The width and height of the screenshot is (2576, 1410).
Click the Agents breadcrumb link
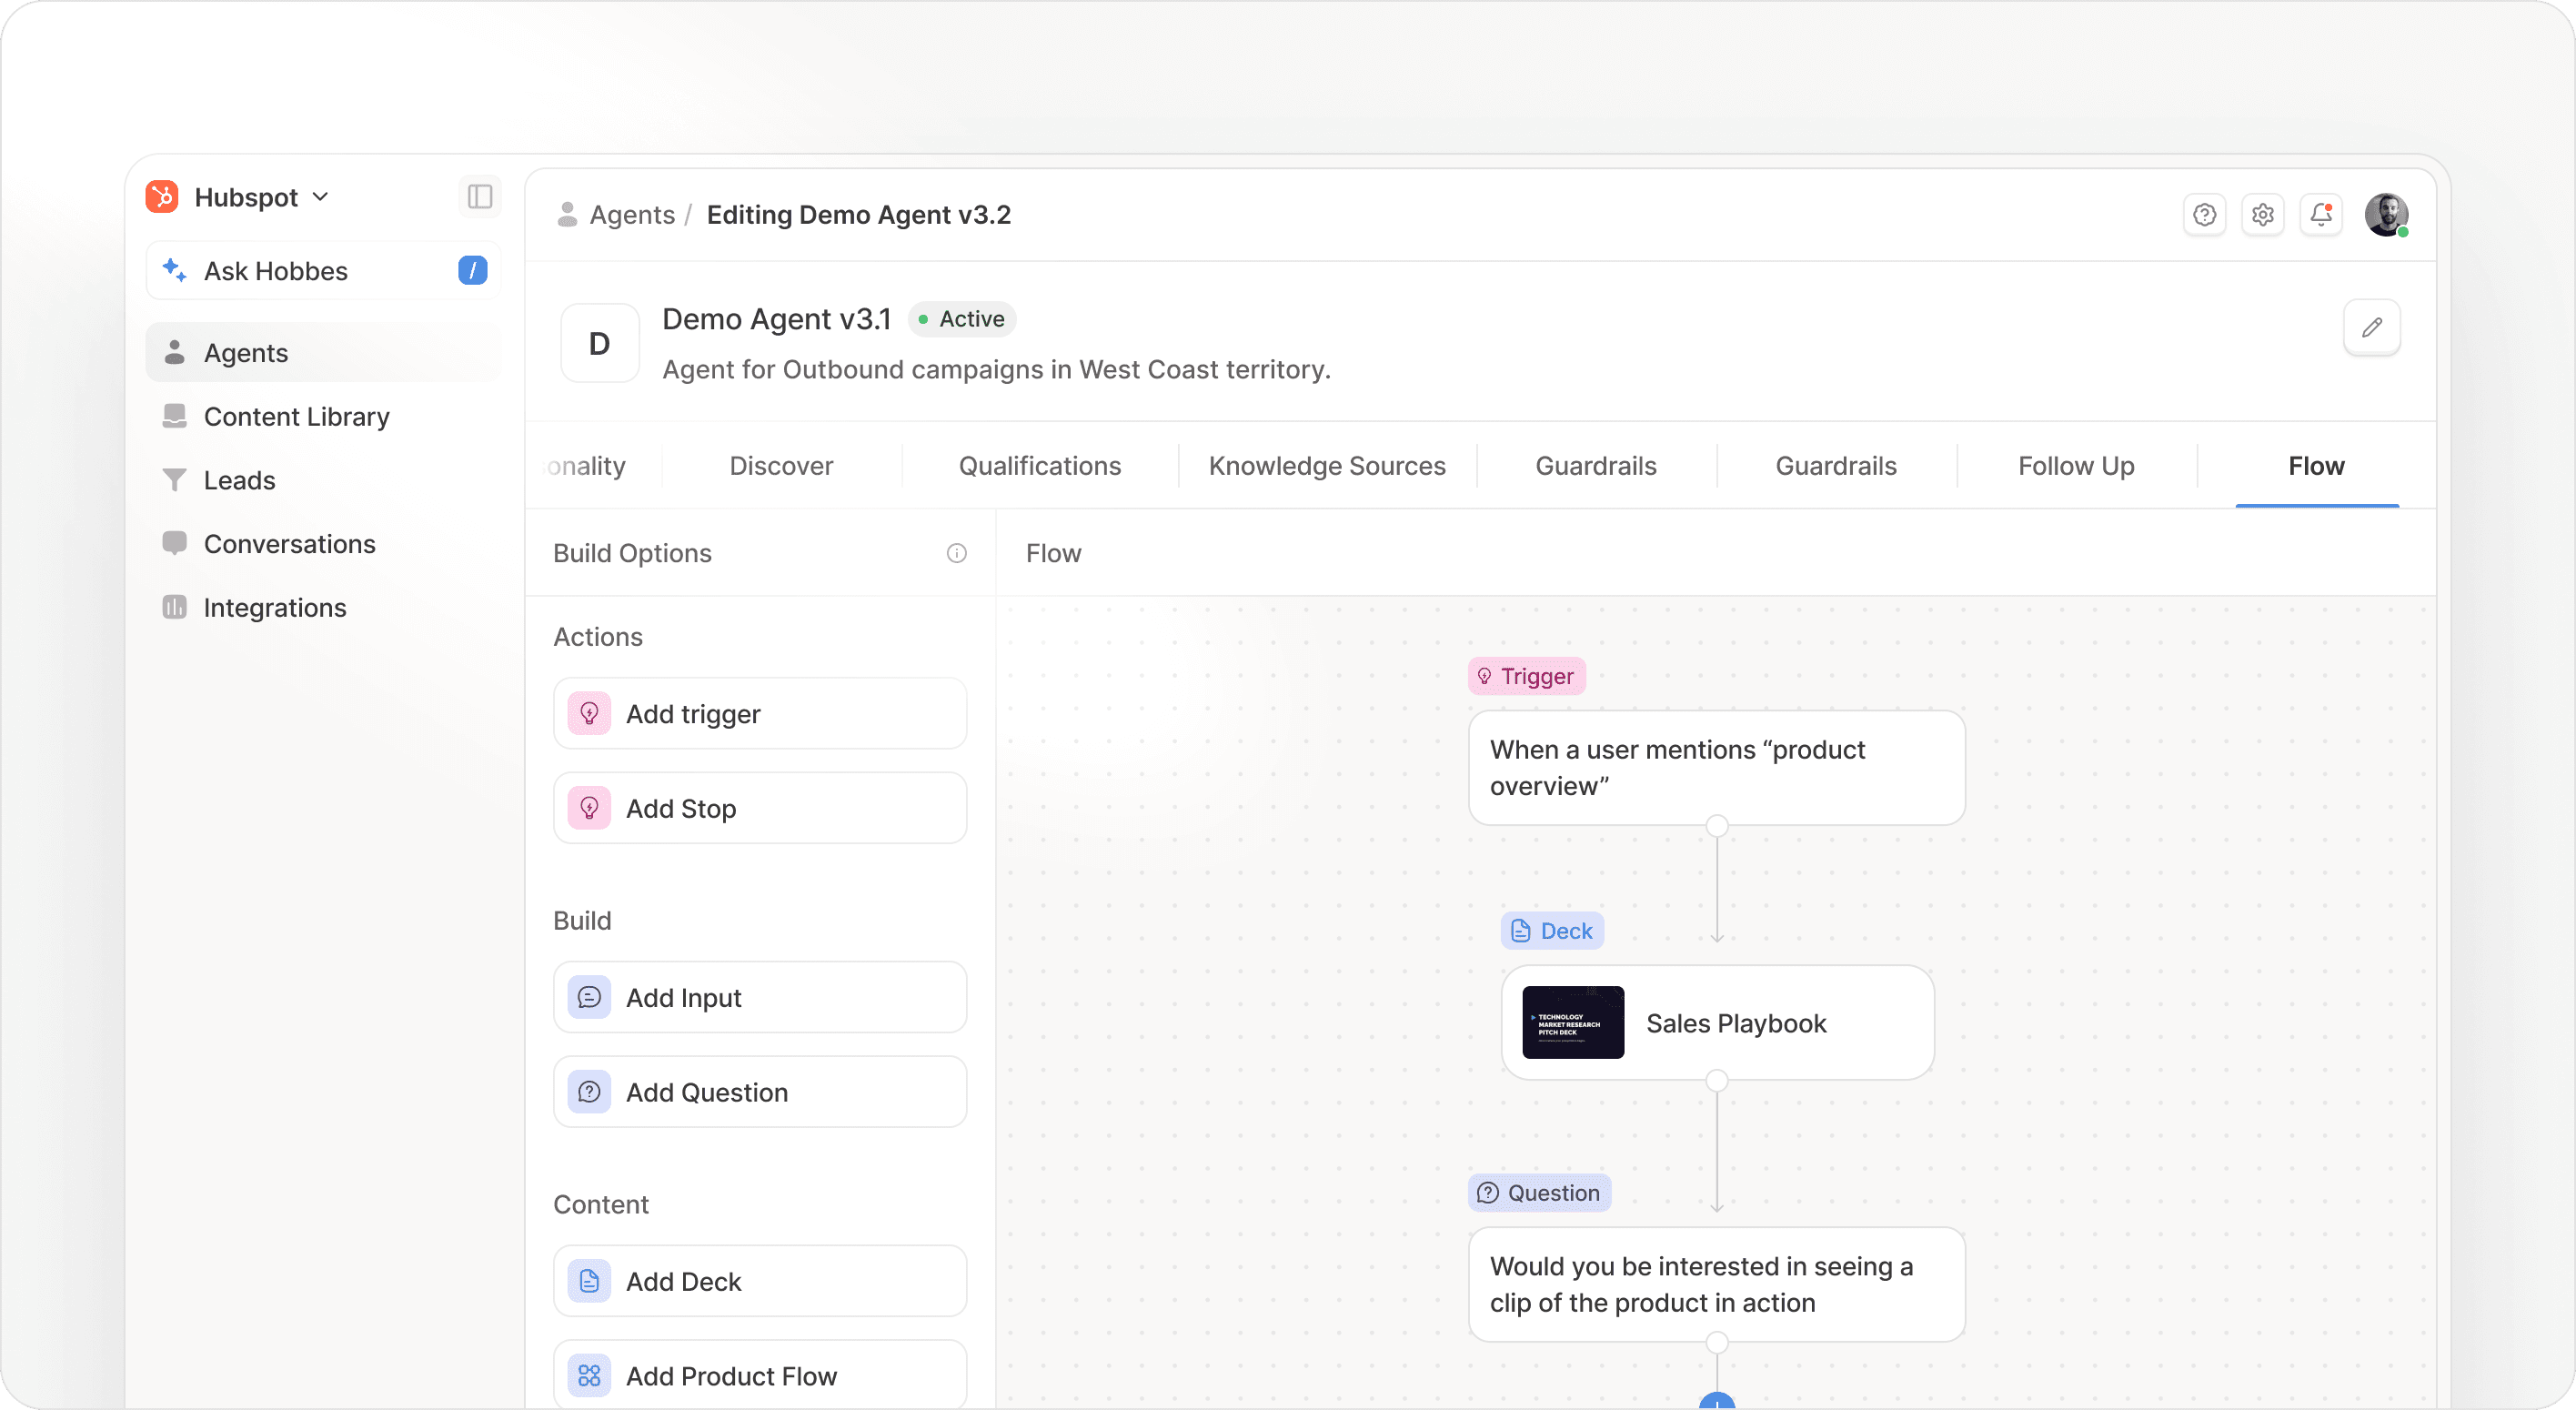point(631,215)
